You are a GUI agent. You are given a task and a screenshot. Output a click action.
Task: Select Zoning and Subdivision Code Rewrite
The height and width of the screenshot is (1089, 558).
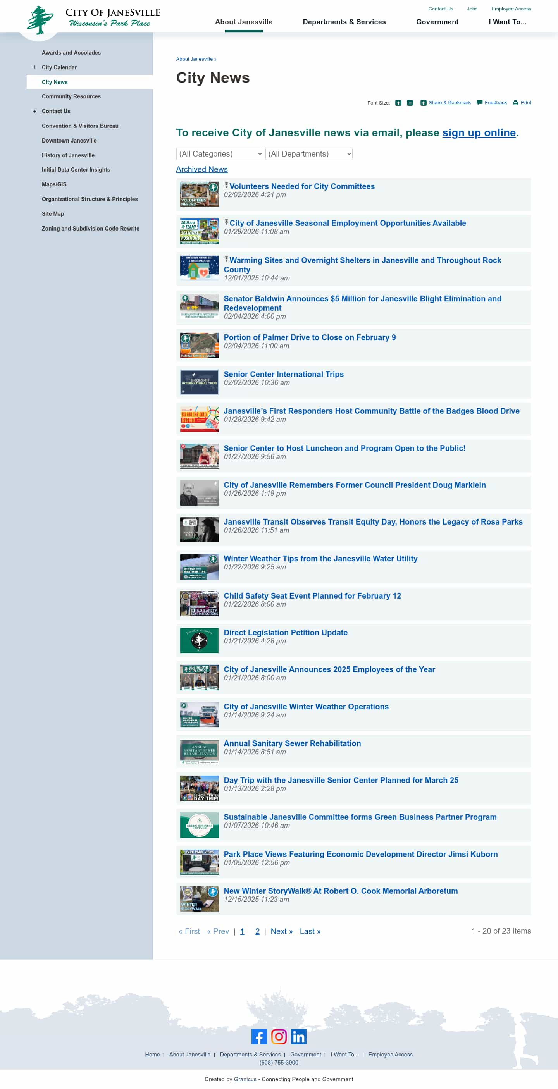[90, 228]
